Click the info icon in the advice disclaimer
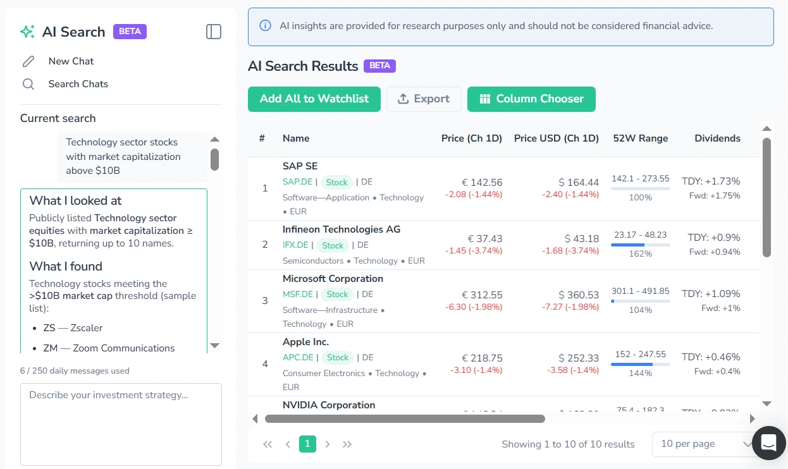 click(x=265, y=27)
